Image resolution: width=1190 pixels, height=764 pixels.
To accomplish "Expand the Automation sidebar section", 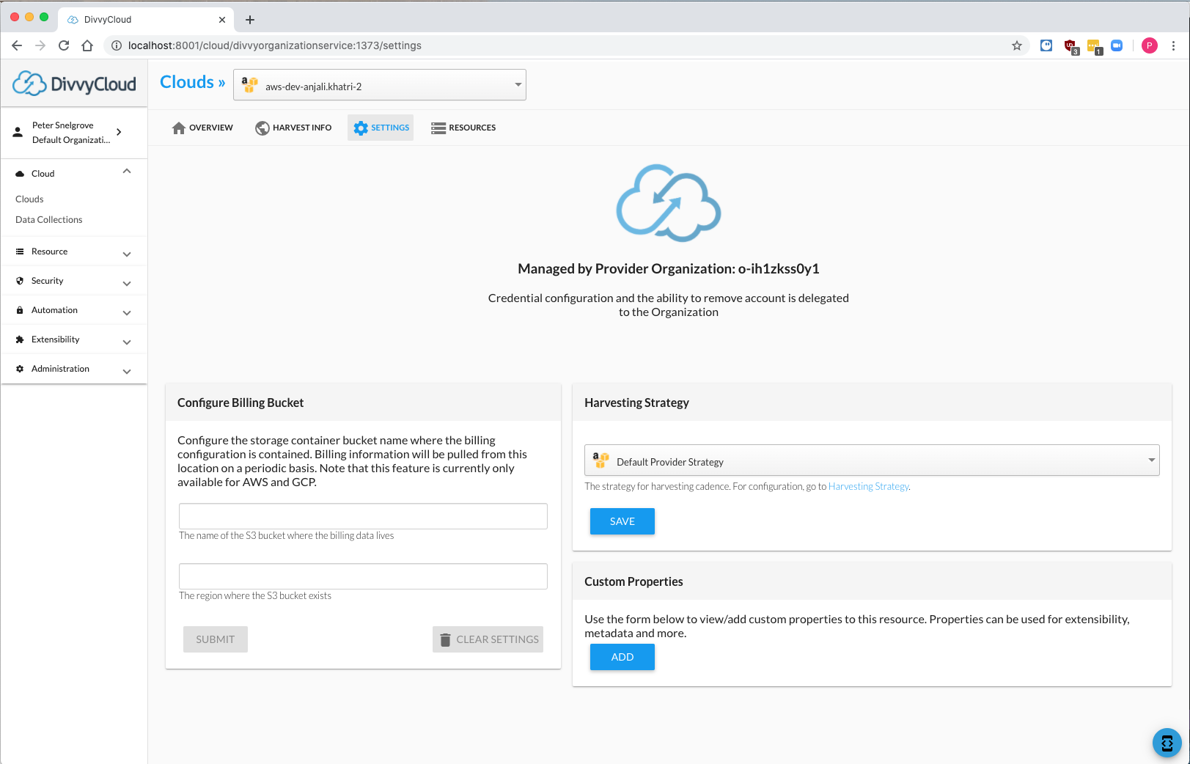I will point(74,310).
